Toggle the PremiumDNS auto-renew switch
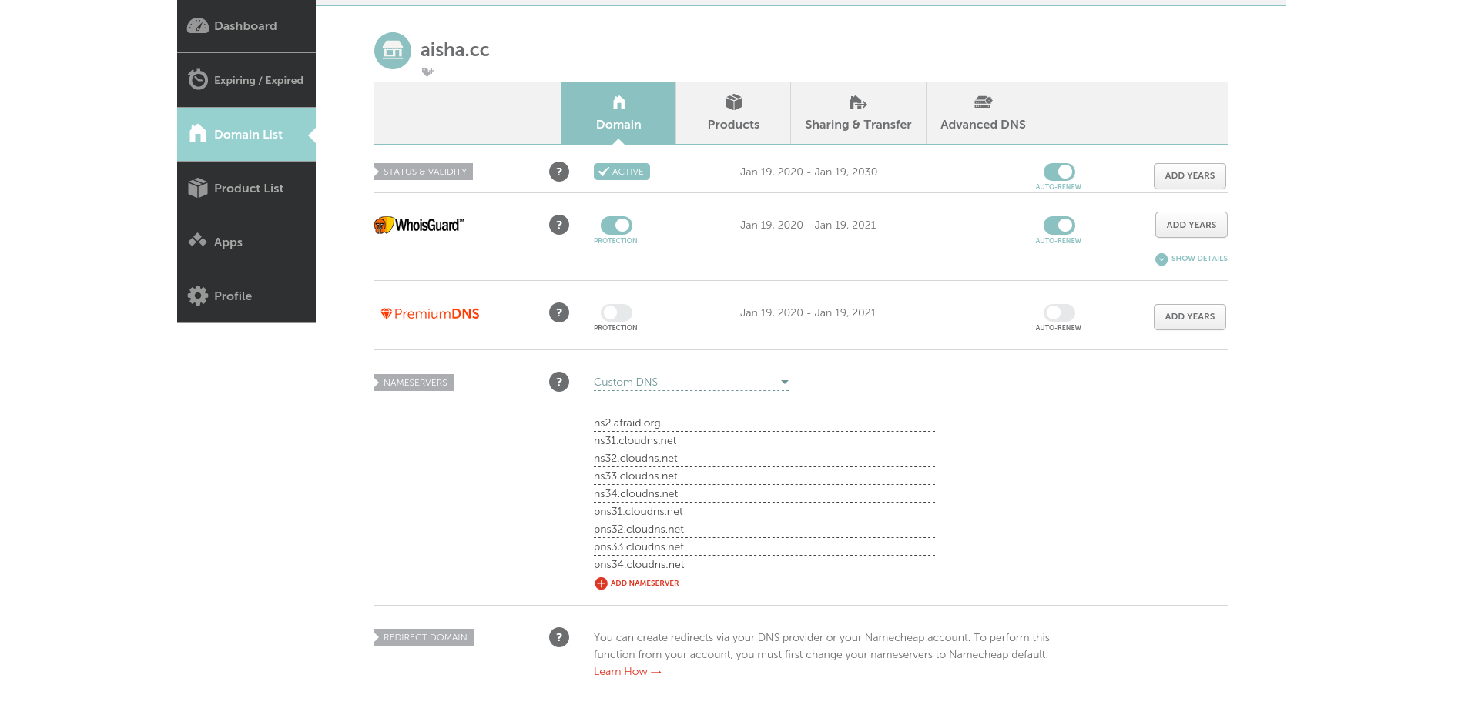Viewport: 1458px width, 725px height. point(1058,312)
